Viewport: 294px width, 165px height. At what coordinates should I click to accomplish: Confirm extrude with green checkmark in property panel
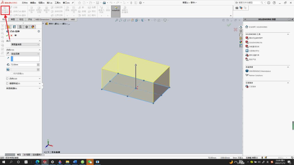click(7, 35)
